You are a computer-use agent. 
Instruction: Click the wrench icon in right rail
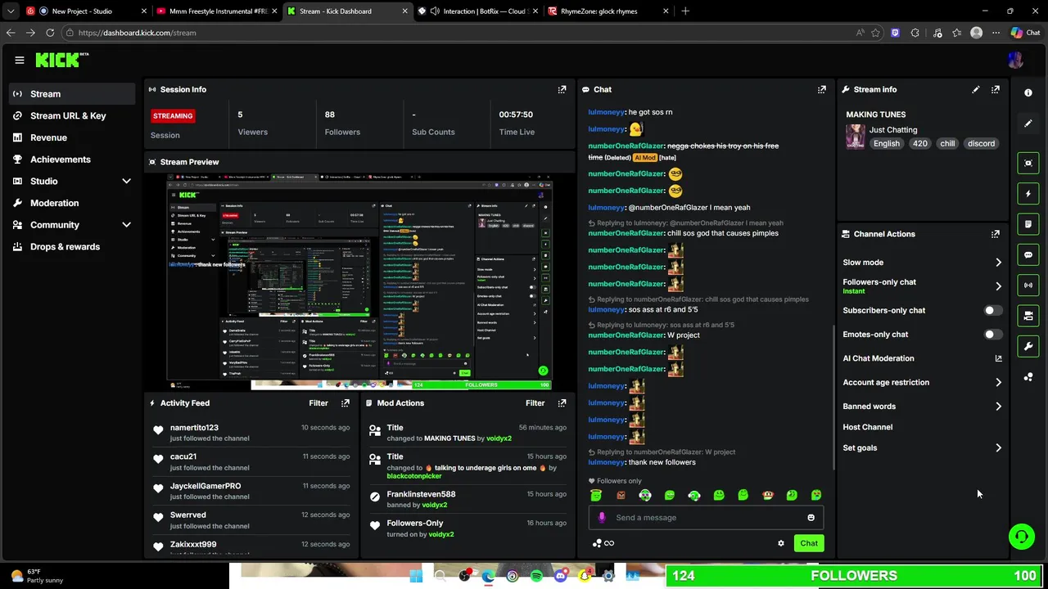[x=1028, y=346]
